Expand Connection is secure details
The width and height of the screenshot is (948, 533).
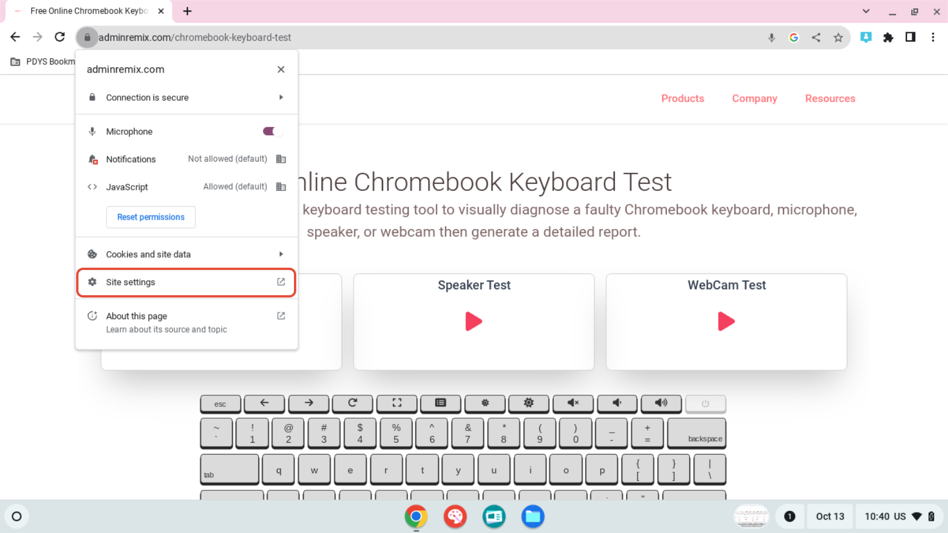tap(187, 97)
